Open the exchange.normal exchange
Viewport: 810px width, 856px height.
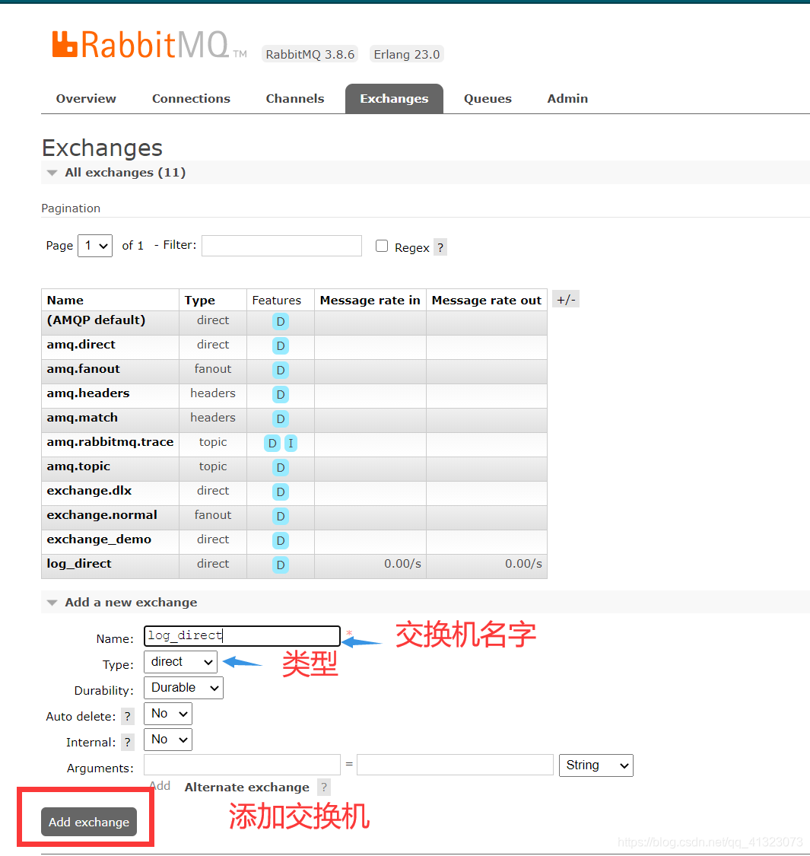tap(101, 515)
